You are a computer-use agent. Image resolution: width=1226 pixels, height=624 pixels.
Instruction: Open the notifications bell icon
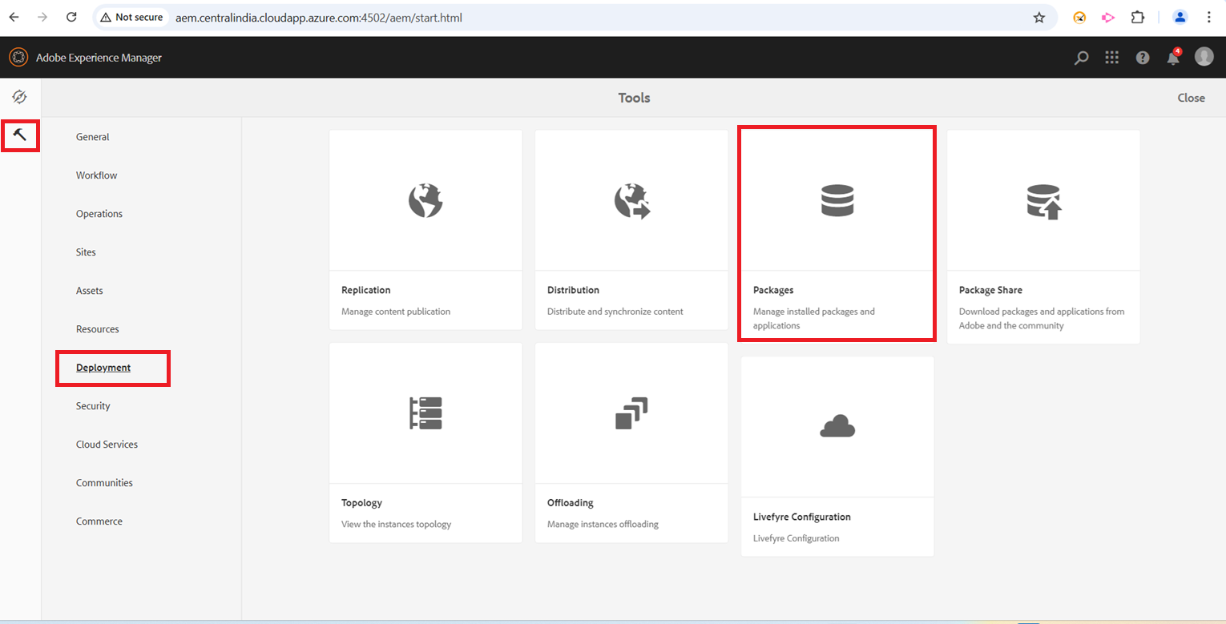1173,57
